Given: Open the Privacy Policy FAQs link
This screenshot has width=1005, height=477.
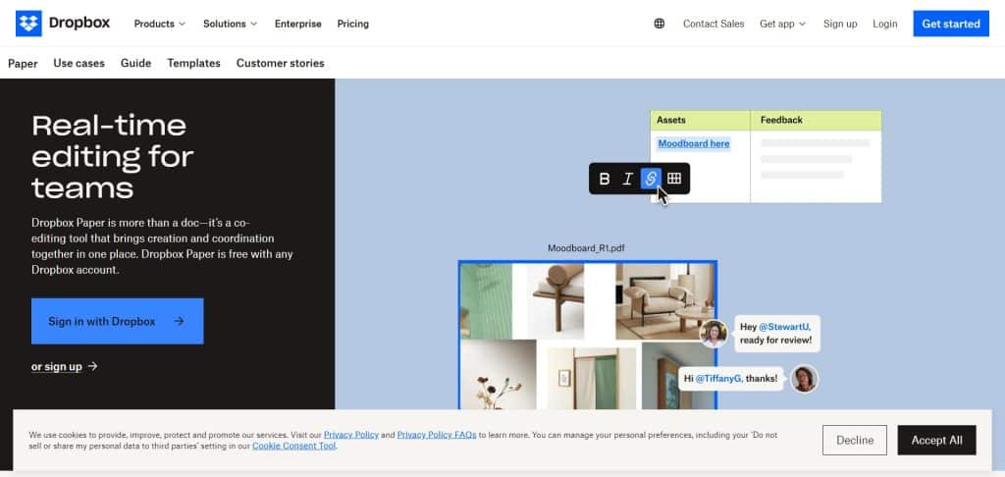Looking at the screenshot, I should [437, 435].
